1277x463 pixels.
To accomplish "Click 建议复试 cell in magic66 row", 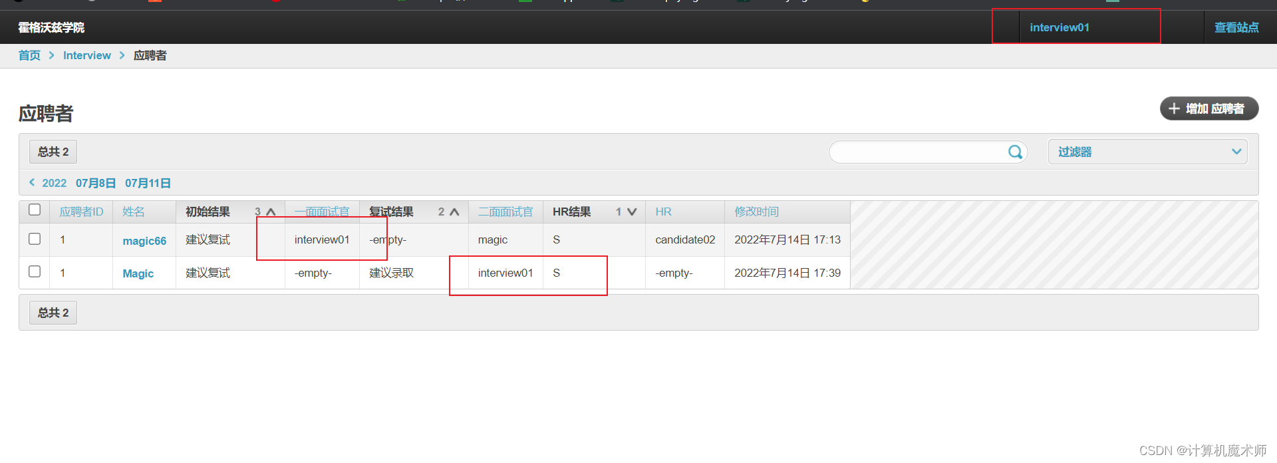I will [x=208, y=239].
